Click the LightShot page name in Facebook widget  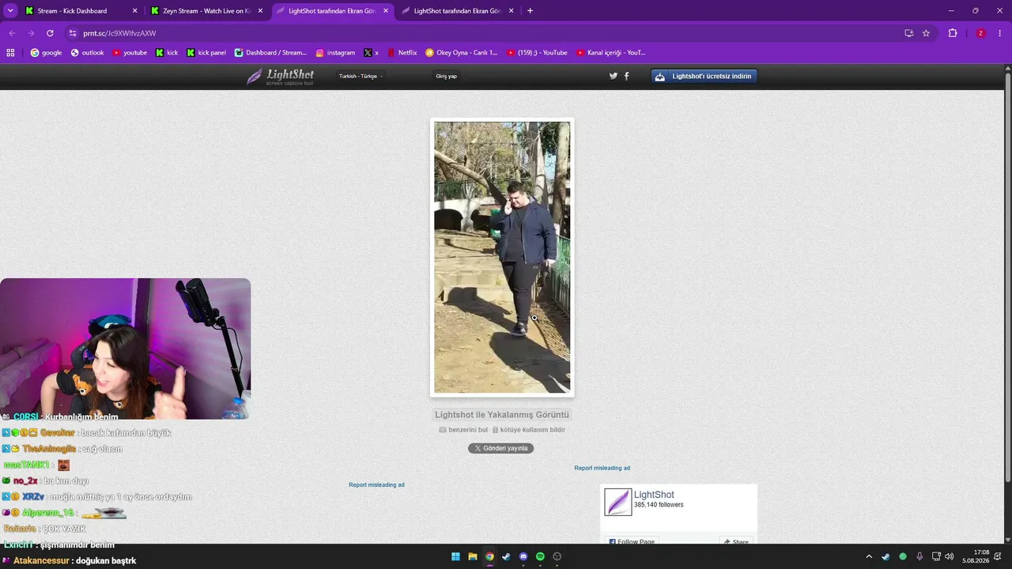tap(654, 495)
